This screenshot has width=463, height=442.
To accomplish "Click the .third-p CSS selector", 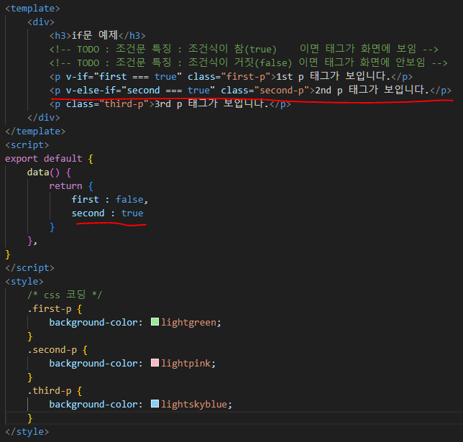I will tap(50, 391).
